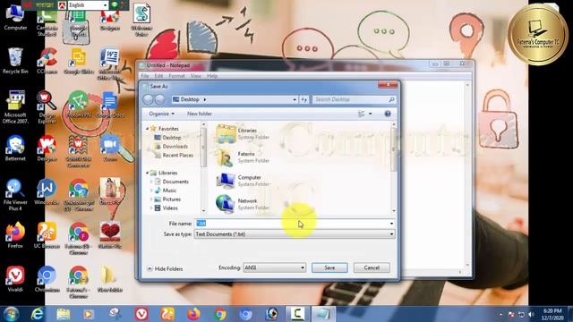Screen dimensions: 573x322
Task: Open the Encoding ANSI dropdown
Action: click(x=274, y=267)
